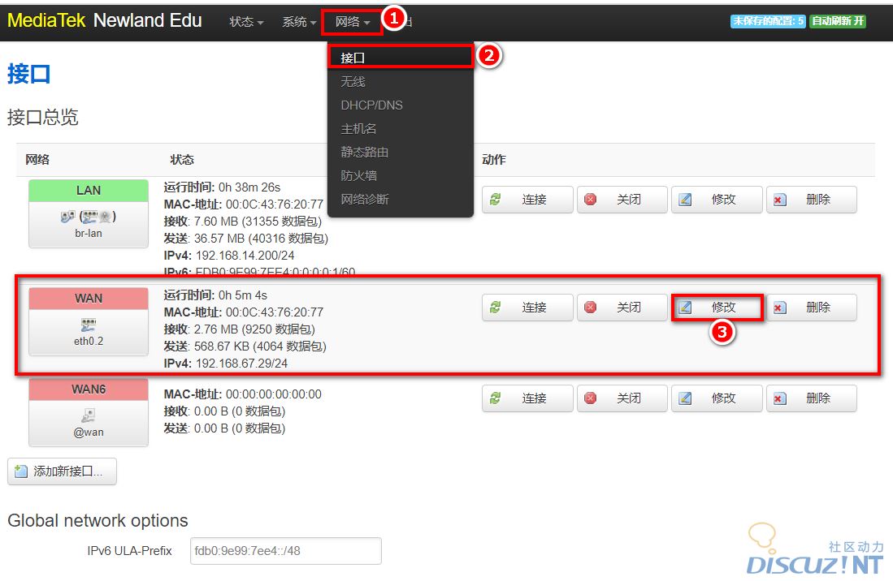Click the red stop icon for LAN
Viewport: 893px width, 581px height.
point(591,200)
